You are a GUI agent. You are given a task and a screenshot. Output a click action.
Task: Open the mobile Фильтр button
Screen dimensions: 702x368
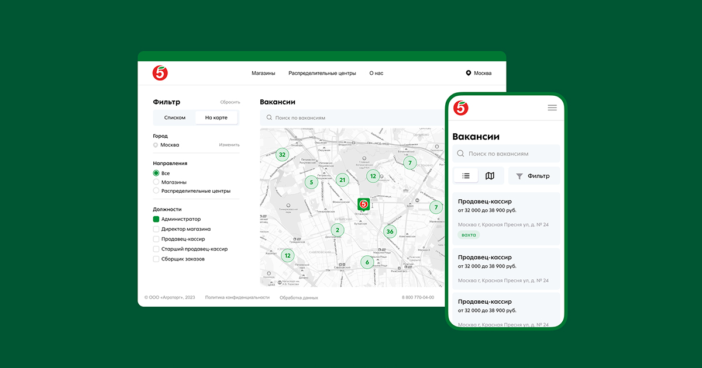[534, 176]
